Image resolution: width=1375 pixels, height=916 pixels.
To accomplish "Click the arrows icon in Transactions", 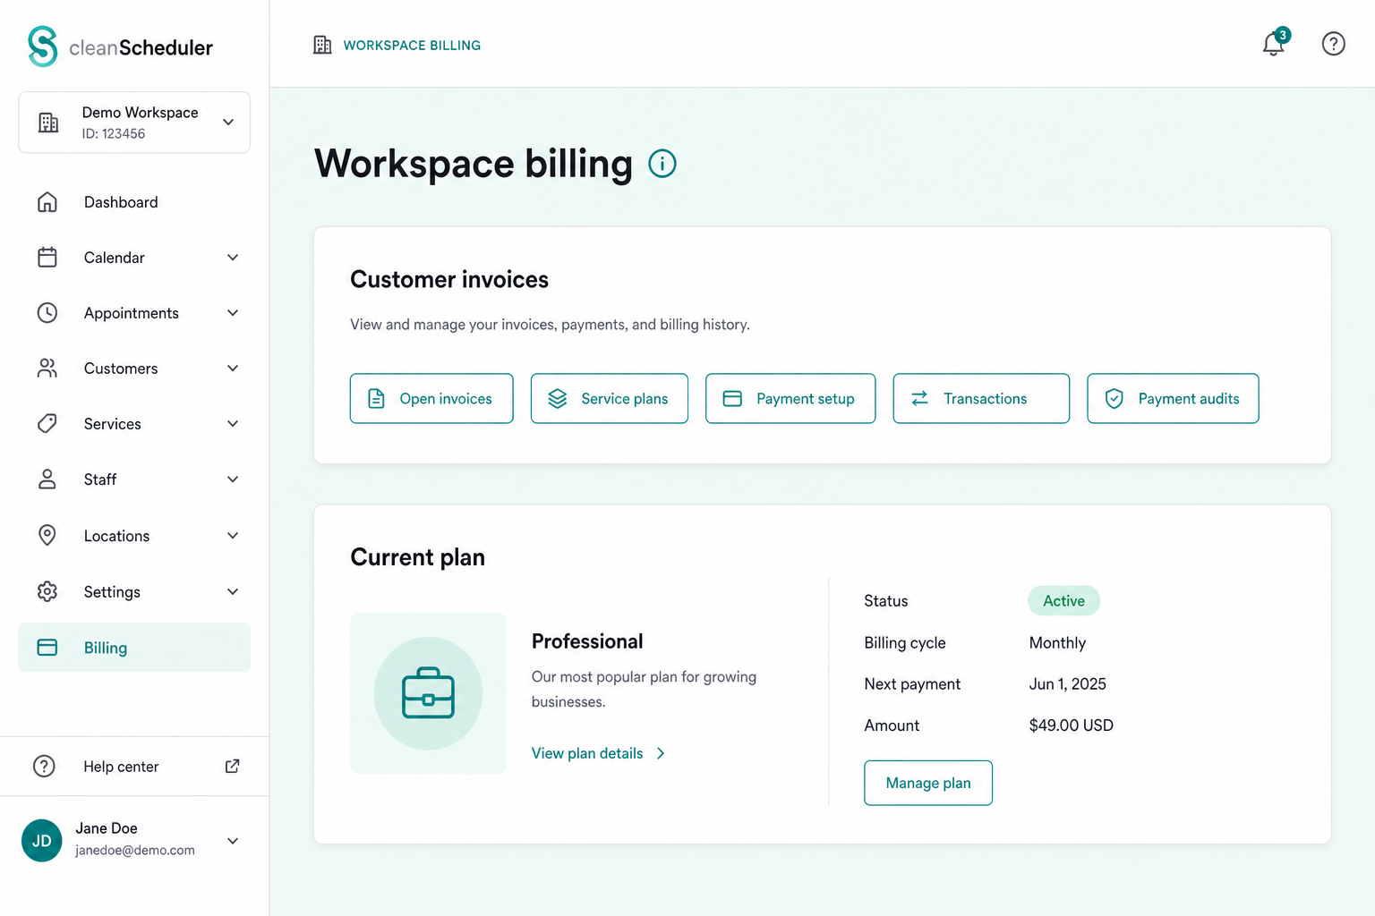I will coord(919,398).
